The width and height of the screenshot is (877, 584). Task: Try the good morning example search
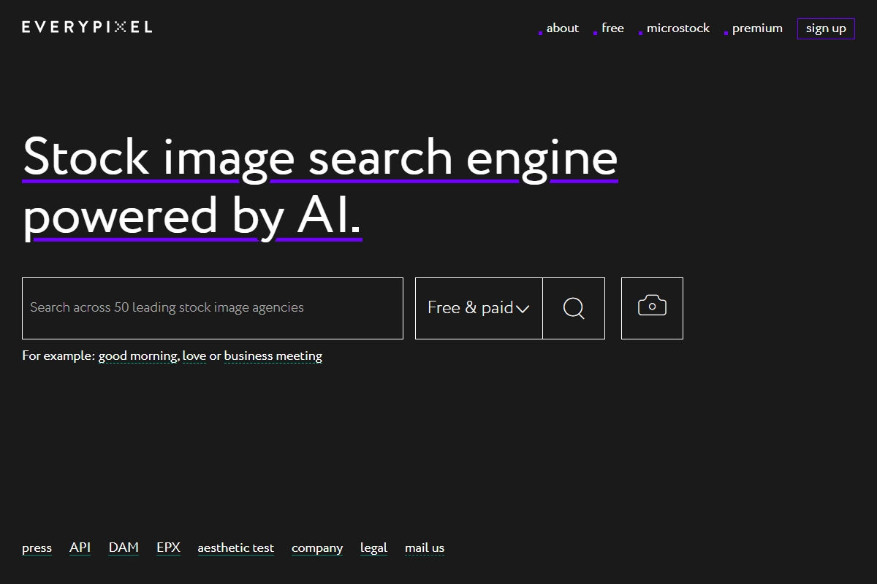click(137, 356)
